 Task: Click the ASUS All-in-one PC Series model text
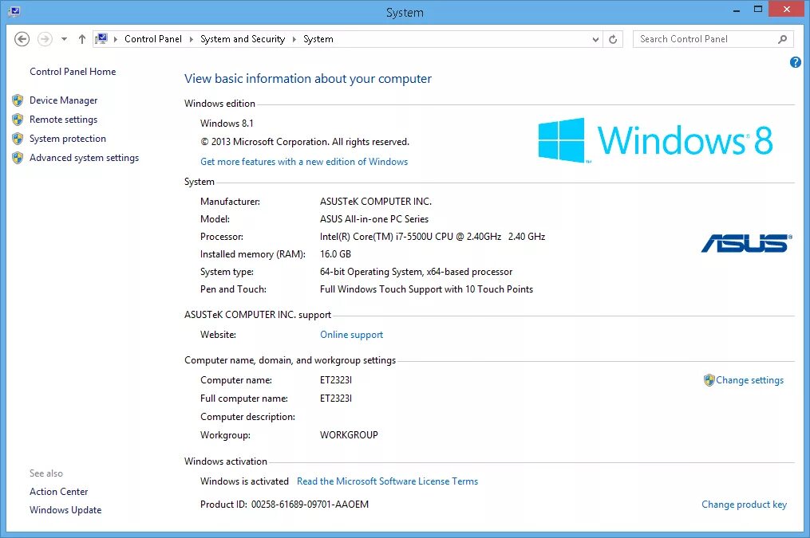[x=374, y=219]
